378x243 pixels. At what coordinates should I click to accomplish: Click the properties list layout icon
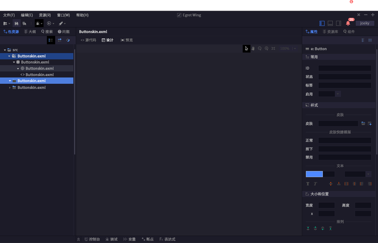(363, 40)
